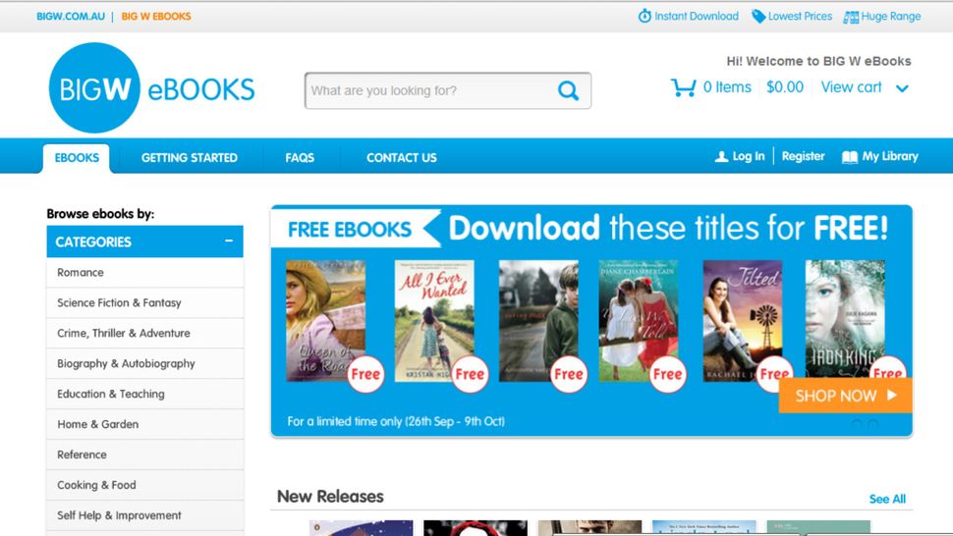Open the Diane Chamberlain book cover

pos(639,320)
